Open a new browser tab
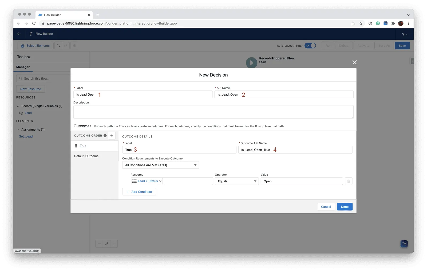The width and height of the screenshot is (427, 271). click(98, 15)
